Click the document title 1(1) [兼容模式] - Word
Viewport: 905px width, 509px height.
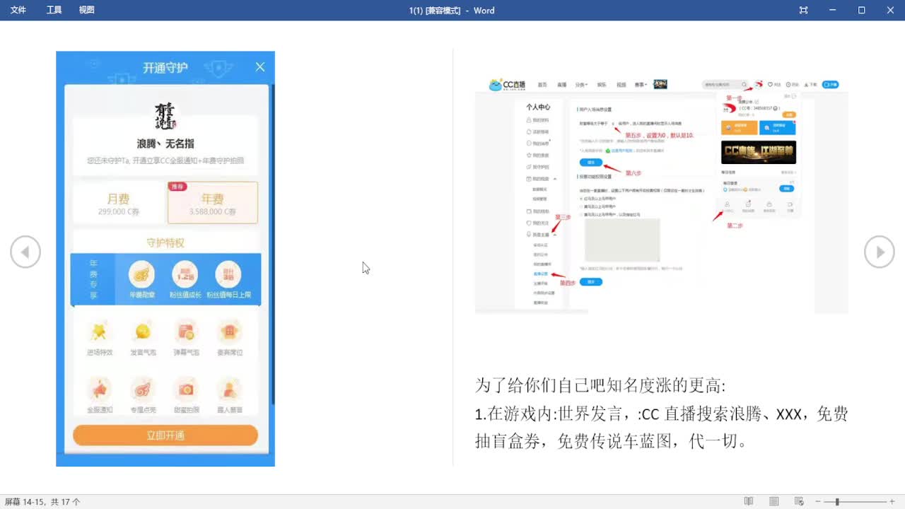pos(452,11)
